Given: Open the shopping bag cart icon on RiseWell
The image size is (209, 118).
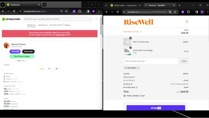Looking at the screenshot, I should tap(187, 22).
